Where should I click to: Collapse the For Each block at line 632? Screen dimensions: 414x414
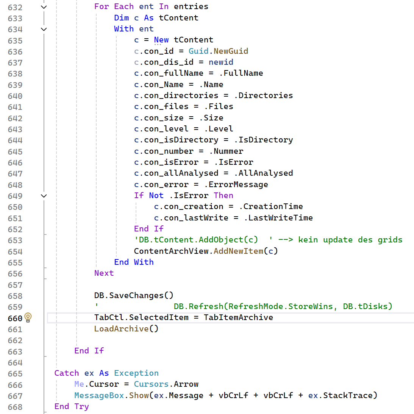pyautogui.click(x=44, y=7)
